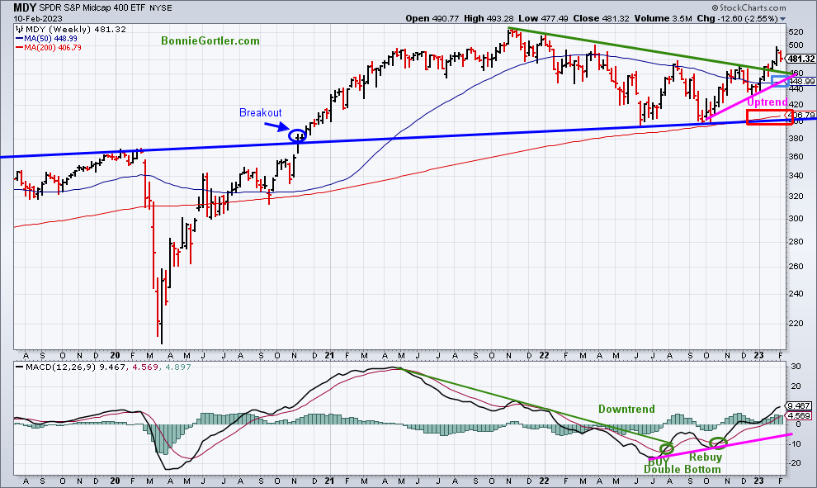The image size is (817, 488).
Task: Click the 220 price axis label
Action: tap(796, 323)
